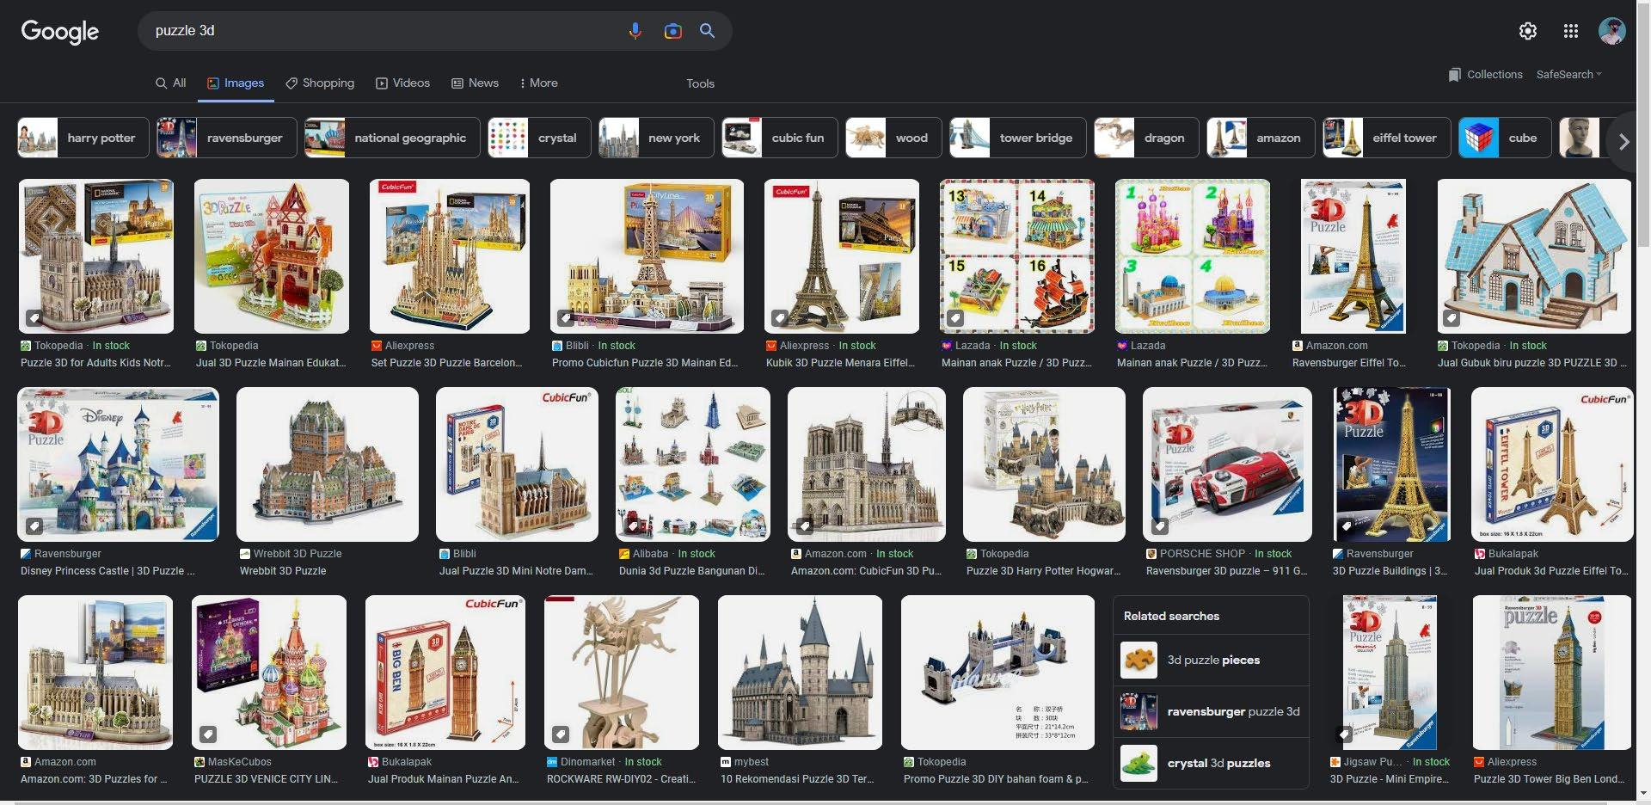Screen dimensions: 1651x805
Task: Filter by 'ravensburger' chip
Action: click(227, 138)
